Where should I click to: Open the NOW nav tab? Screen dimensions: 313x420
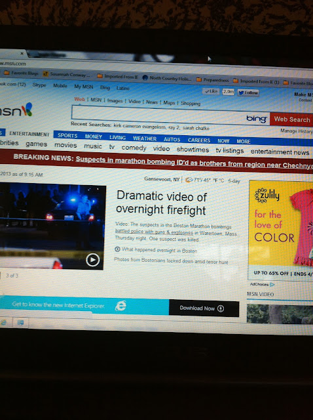(223, 141)
